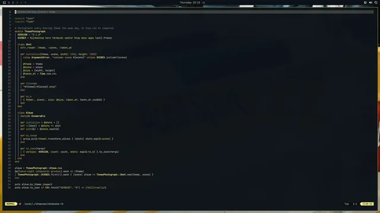
Task: Click the 1:1 cursor position in the status line
Action: (x=355, y=204)
